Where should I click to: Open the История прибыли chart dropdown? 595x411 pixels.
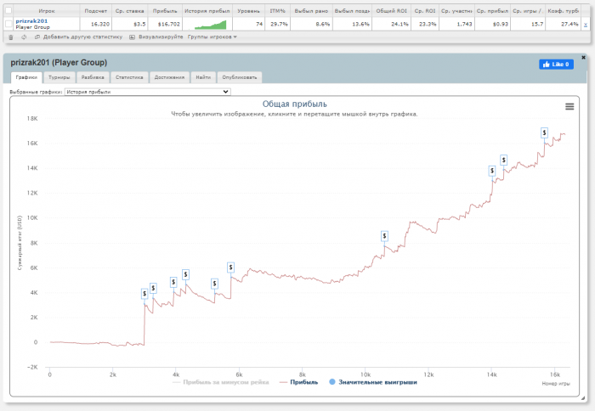pyautogui.click(x=147, y=91)
